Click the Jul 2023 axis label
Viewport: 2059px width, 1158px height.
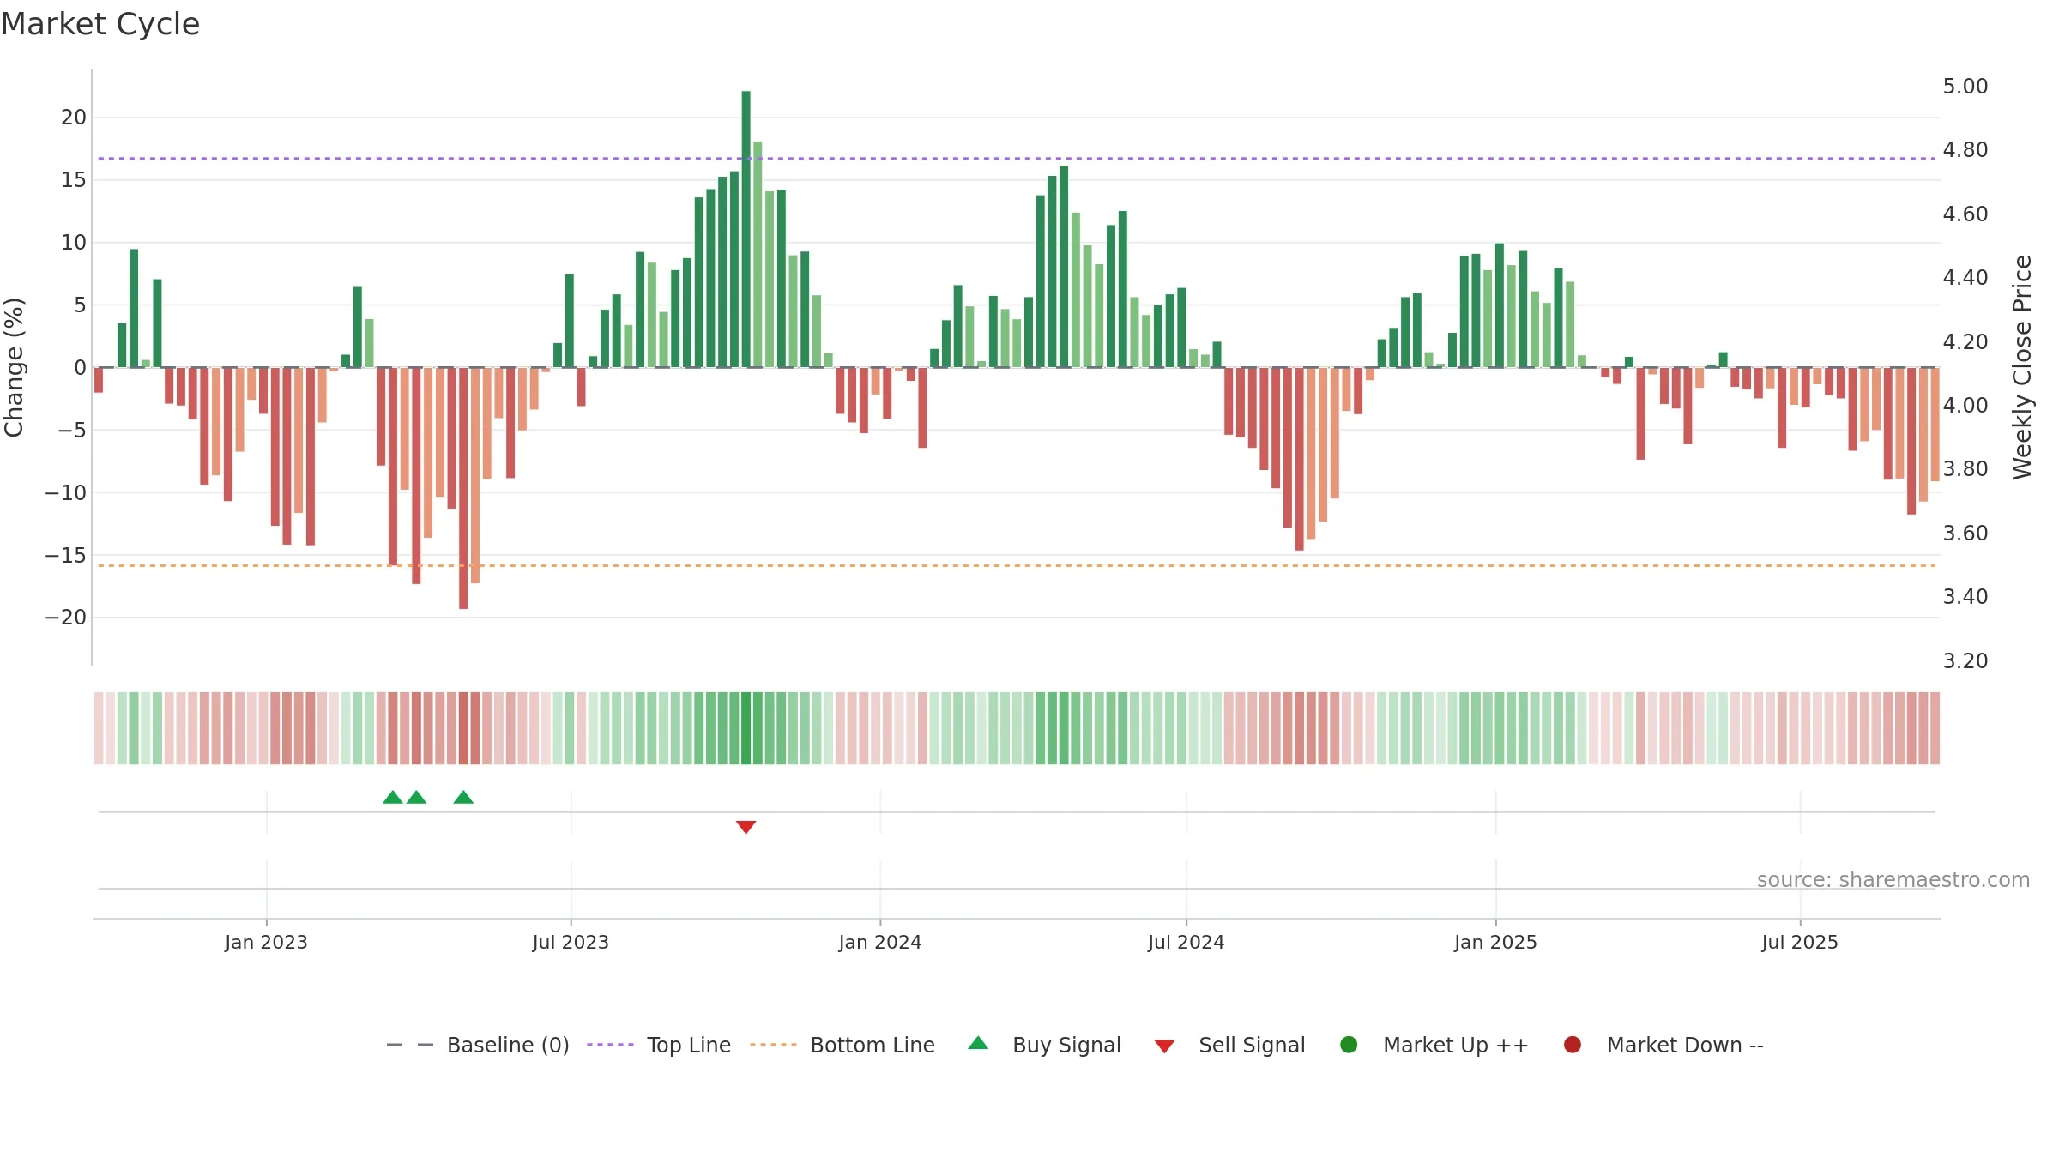(x=571, y=942)
